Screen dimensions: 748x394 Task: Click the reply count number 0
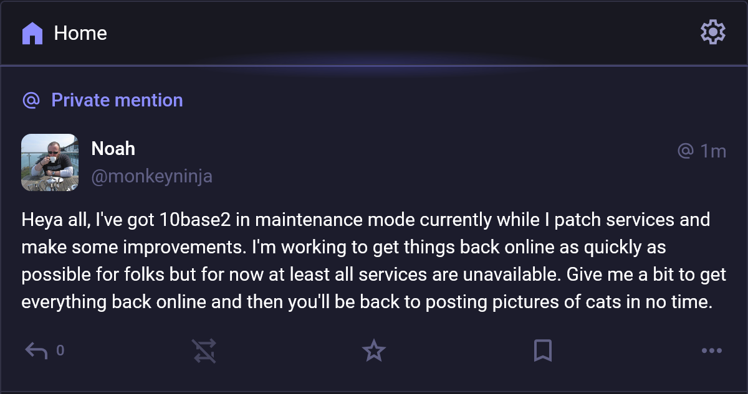(60, 351)
